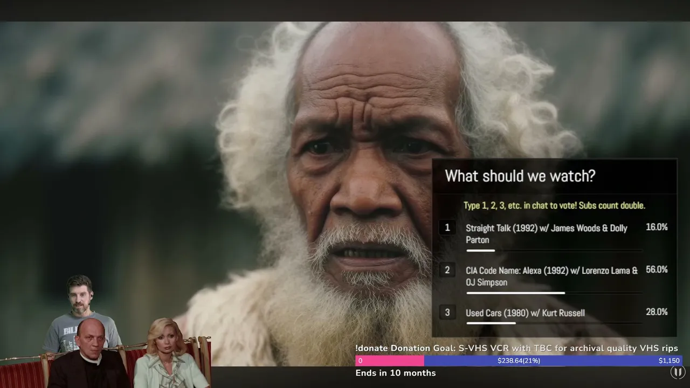Select poll option number 3 badge
Screen dimensions: 690x388
[447, 312]
